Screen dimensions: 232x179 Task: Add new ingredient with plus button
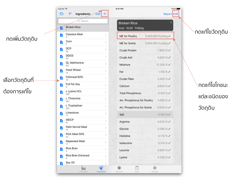point(105,14)
